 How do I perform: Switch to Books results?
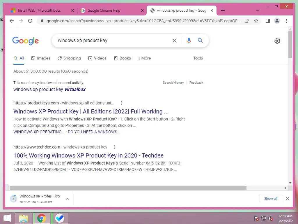123,58
